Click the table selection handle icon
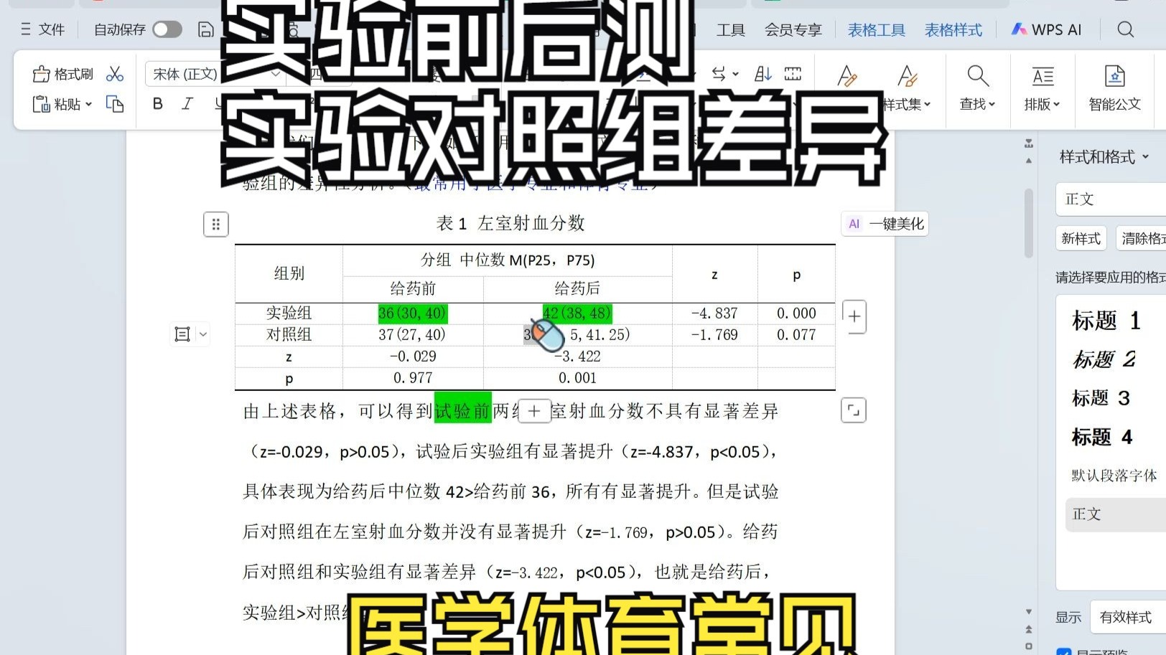This screenshot has height=655, width=1166. pyautogui.click(x=215, y=224)
